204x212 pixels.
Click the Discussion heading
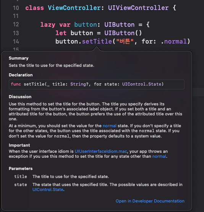20,97
